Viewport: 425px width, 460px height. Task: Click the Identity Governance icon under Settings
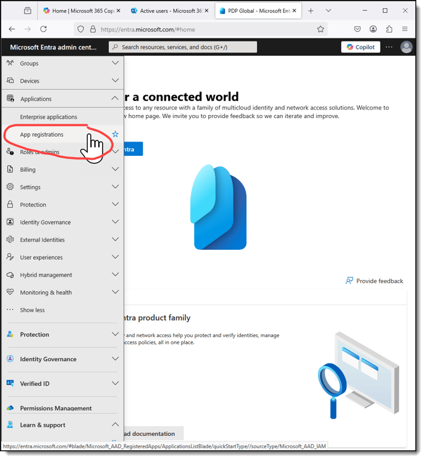pos(11,222)
